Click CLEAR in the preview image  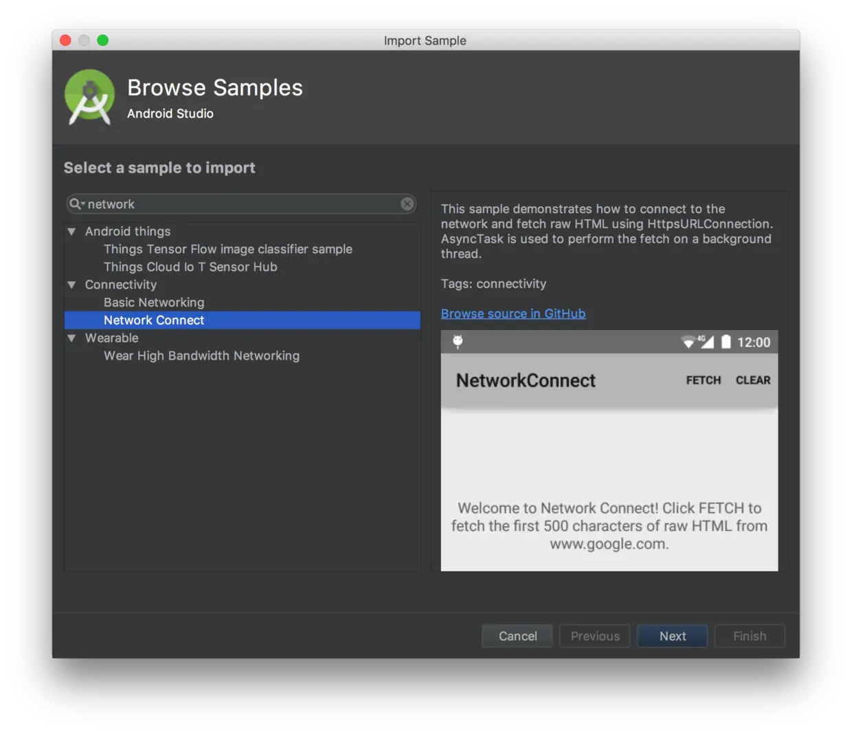tap(753, 380)
